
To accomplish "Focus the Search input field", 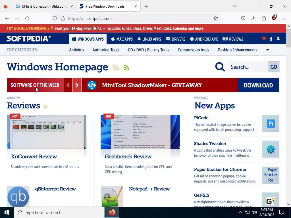I will click(x=248, y=67).
